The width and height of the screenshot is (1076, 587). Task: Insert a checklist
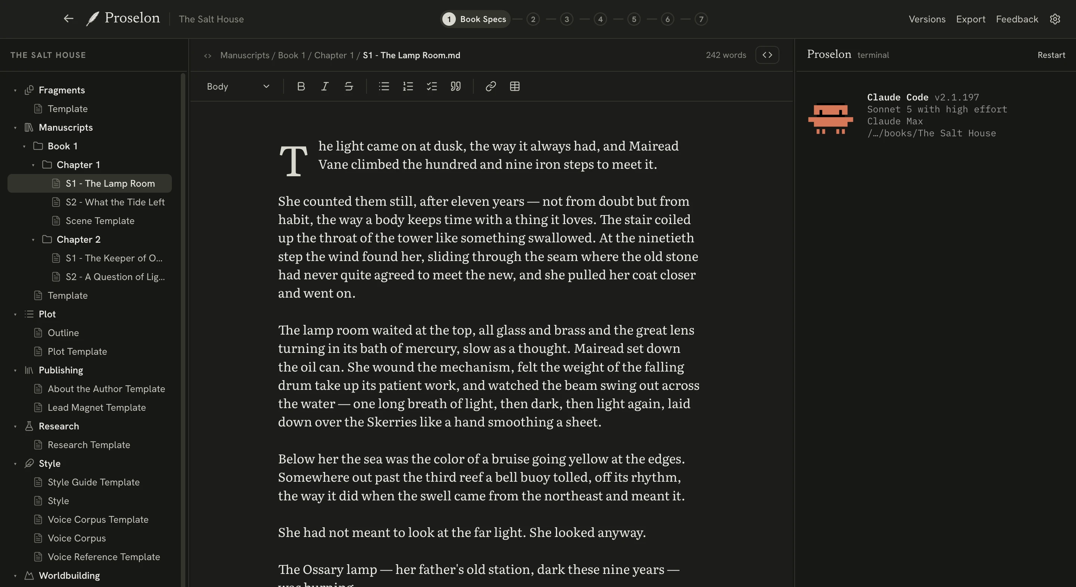pos(432,86)
